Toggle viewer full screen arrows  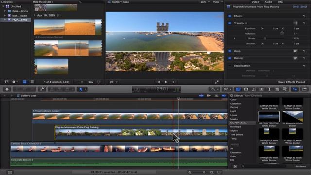[217, 82]
